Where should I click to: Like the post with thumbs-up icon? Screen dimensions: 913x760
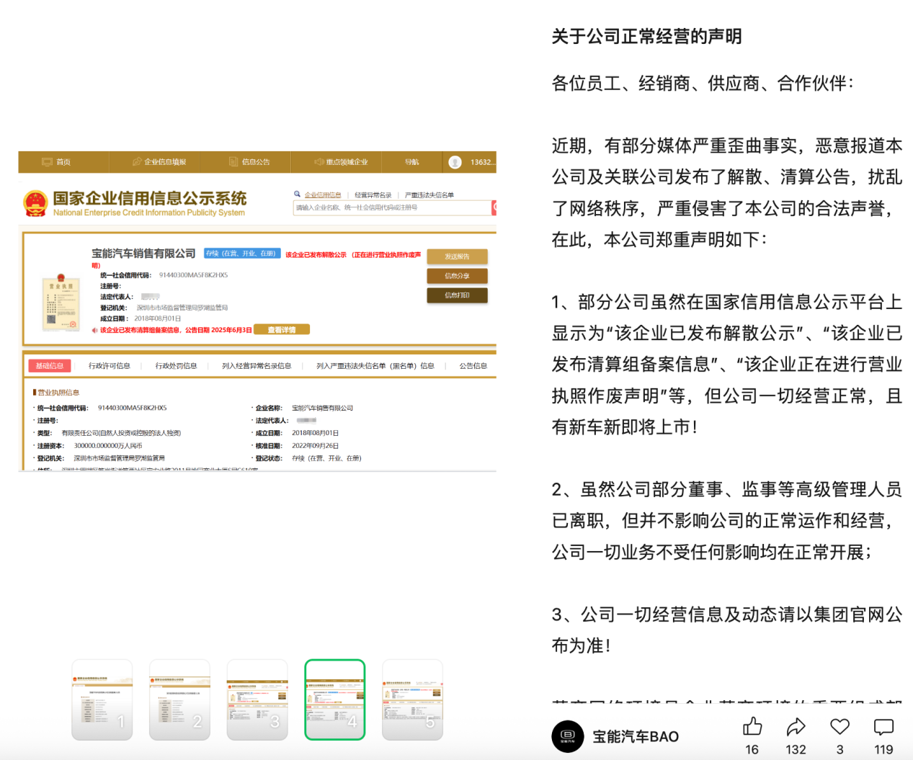[x=752, y=726]
